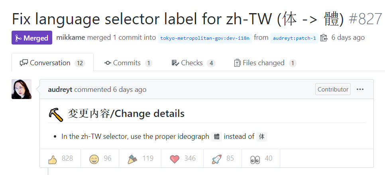Toggle the laugh emoji reaction
The image size is (385, 175).
coord(100,158)
